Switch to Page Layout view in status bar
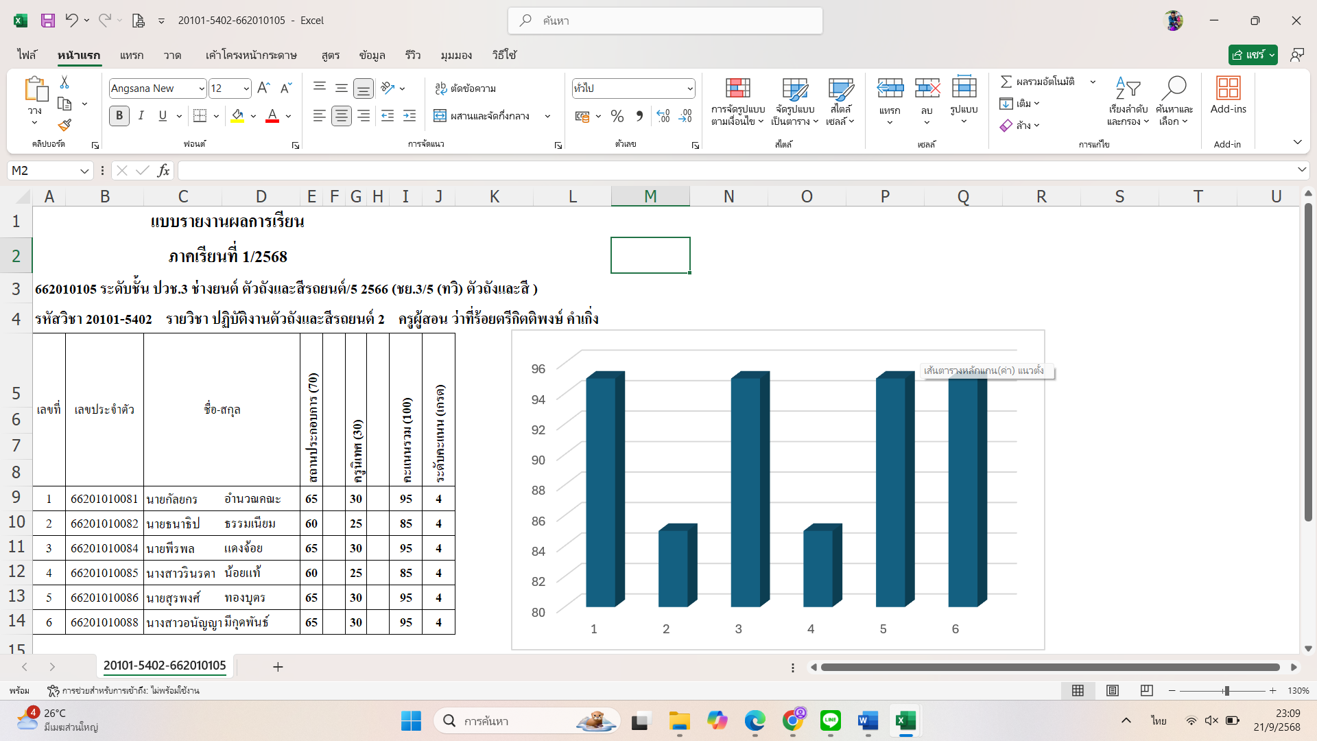 pyautogui.click(x=1113, y=690)
